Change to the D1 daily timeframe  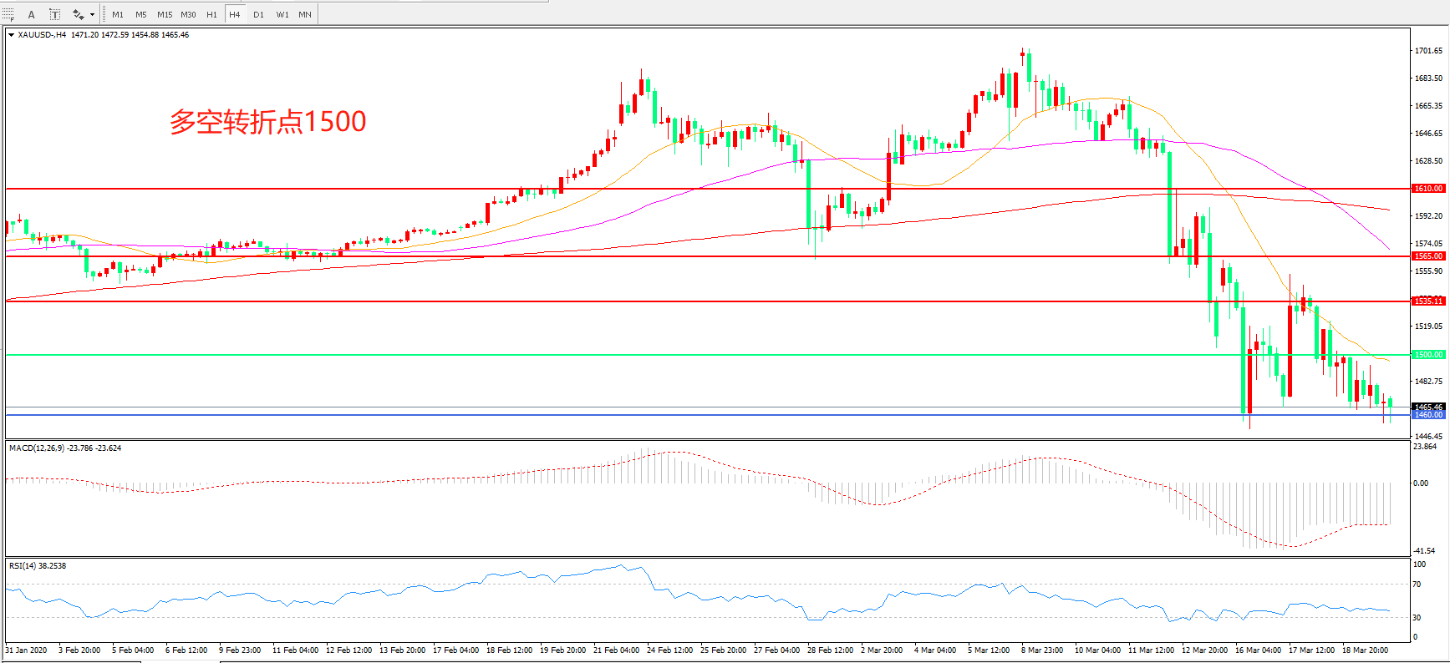[x=258, y=14]
